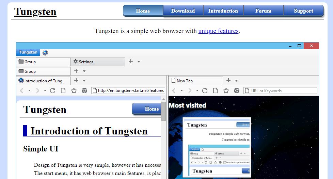
Task: Select the Settings tab
Action: point(98,62)
